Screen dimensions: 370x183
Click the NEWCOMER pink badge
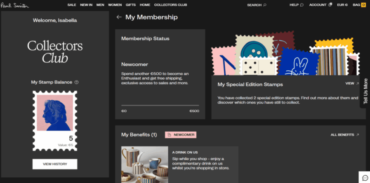181,135
